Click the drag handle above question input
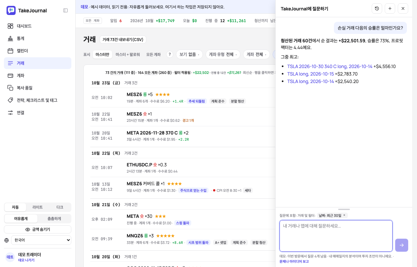 344,209
